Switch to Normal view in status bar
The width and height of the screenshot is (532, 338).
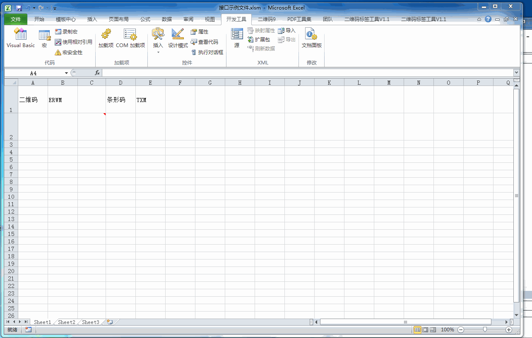[x=418, y=330]
